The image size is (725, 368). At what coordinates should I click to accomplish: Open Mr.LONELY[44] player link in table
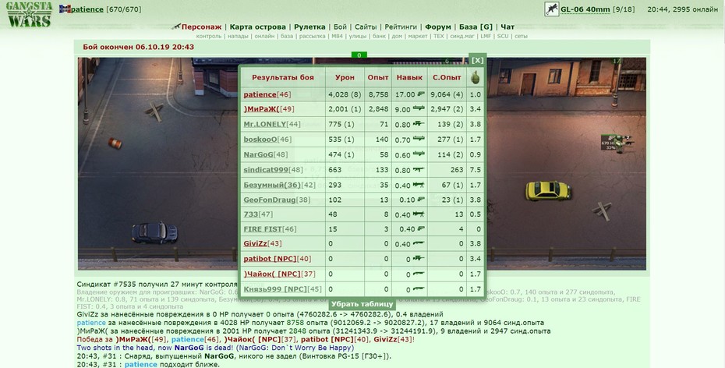tap(272, 124)
